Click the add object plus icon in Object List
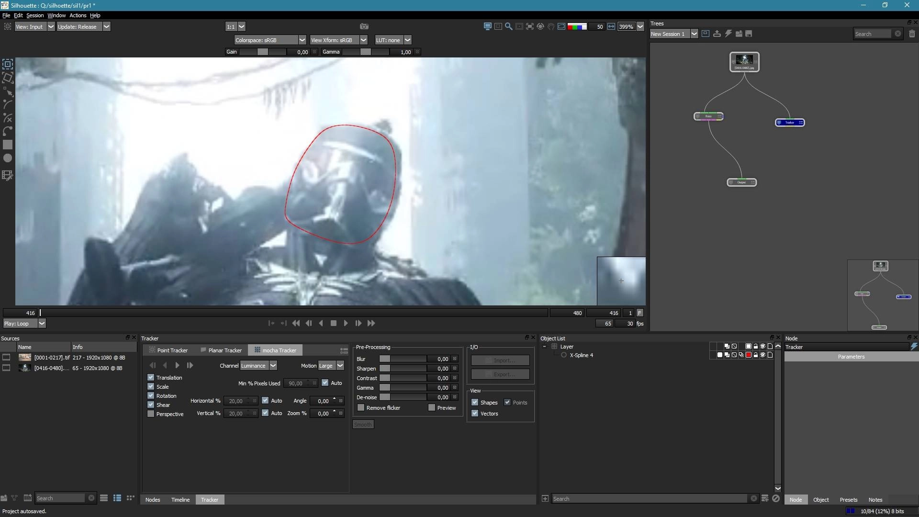 click(545, 499)
